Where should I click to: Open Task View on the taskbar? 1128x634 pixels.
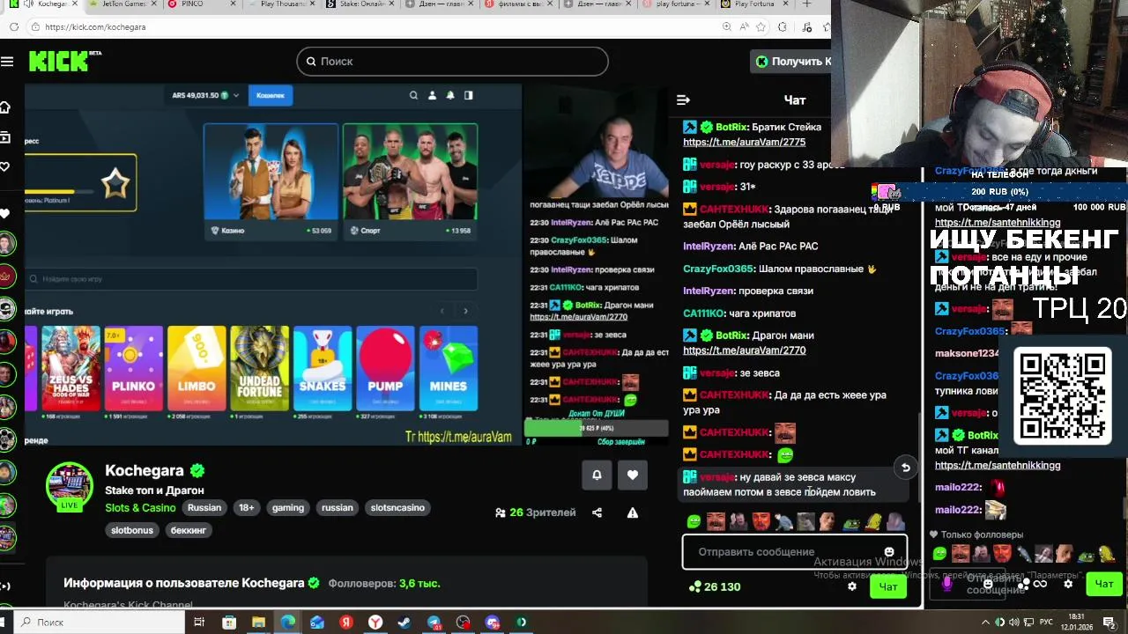[199, 623]
